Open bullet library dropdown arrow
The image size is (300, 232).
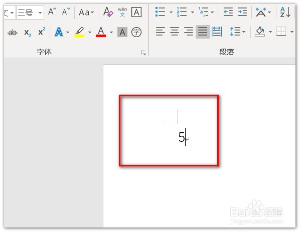coord(171,12)
